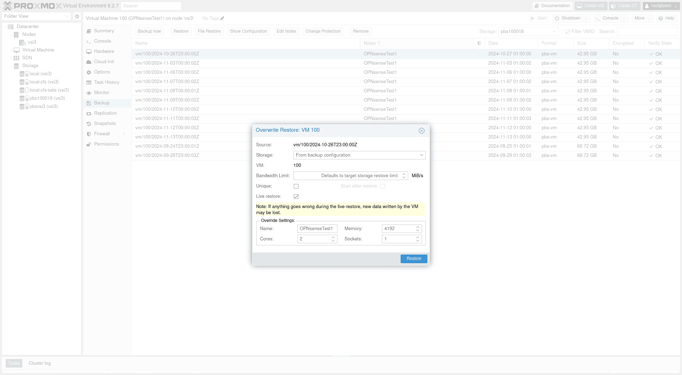Click the Summary icon in VM menu

click(x=89, y=31)
